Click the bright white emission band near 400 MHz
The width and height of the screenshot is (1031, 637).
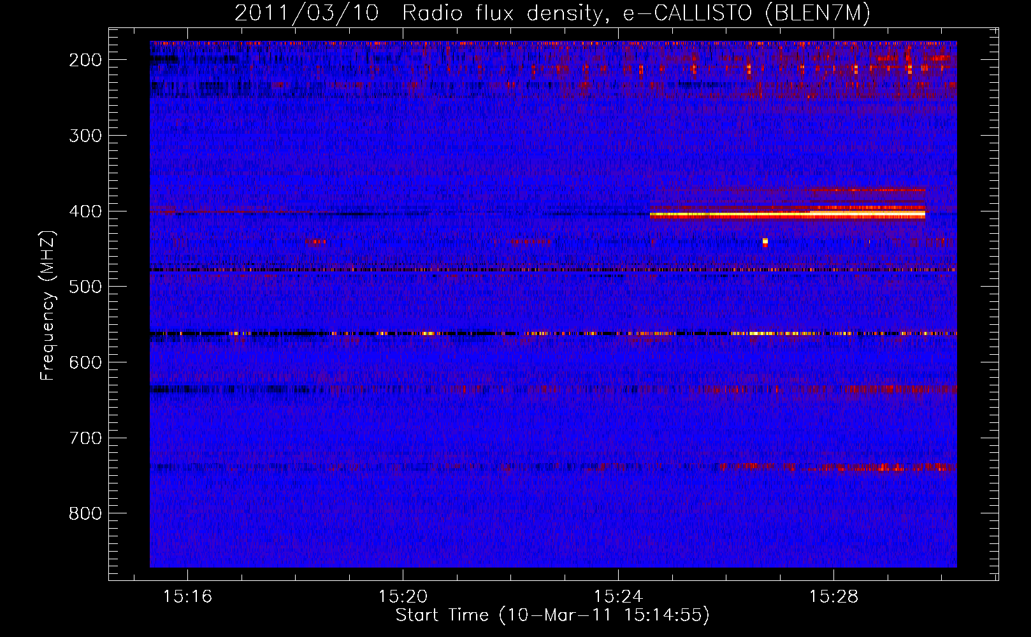787,215
